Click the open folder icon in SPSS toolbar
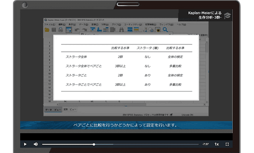The height and width of the screenshot is (153, 254). coord(47,30)
